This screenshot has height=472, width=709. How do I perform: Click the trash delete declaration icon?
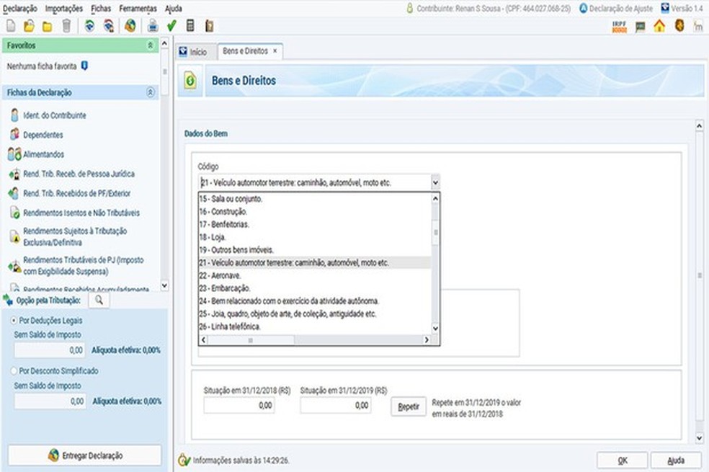point(66,26)
